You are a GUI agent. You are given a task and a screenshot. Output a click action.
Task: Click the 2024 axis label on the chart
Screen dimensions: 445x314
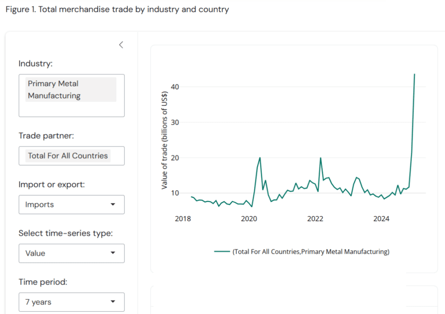(381, 219)
